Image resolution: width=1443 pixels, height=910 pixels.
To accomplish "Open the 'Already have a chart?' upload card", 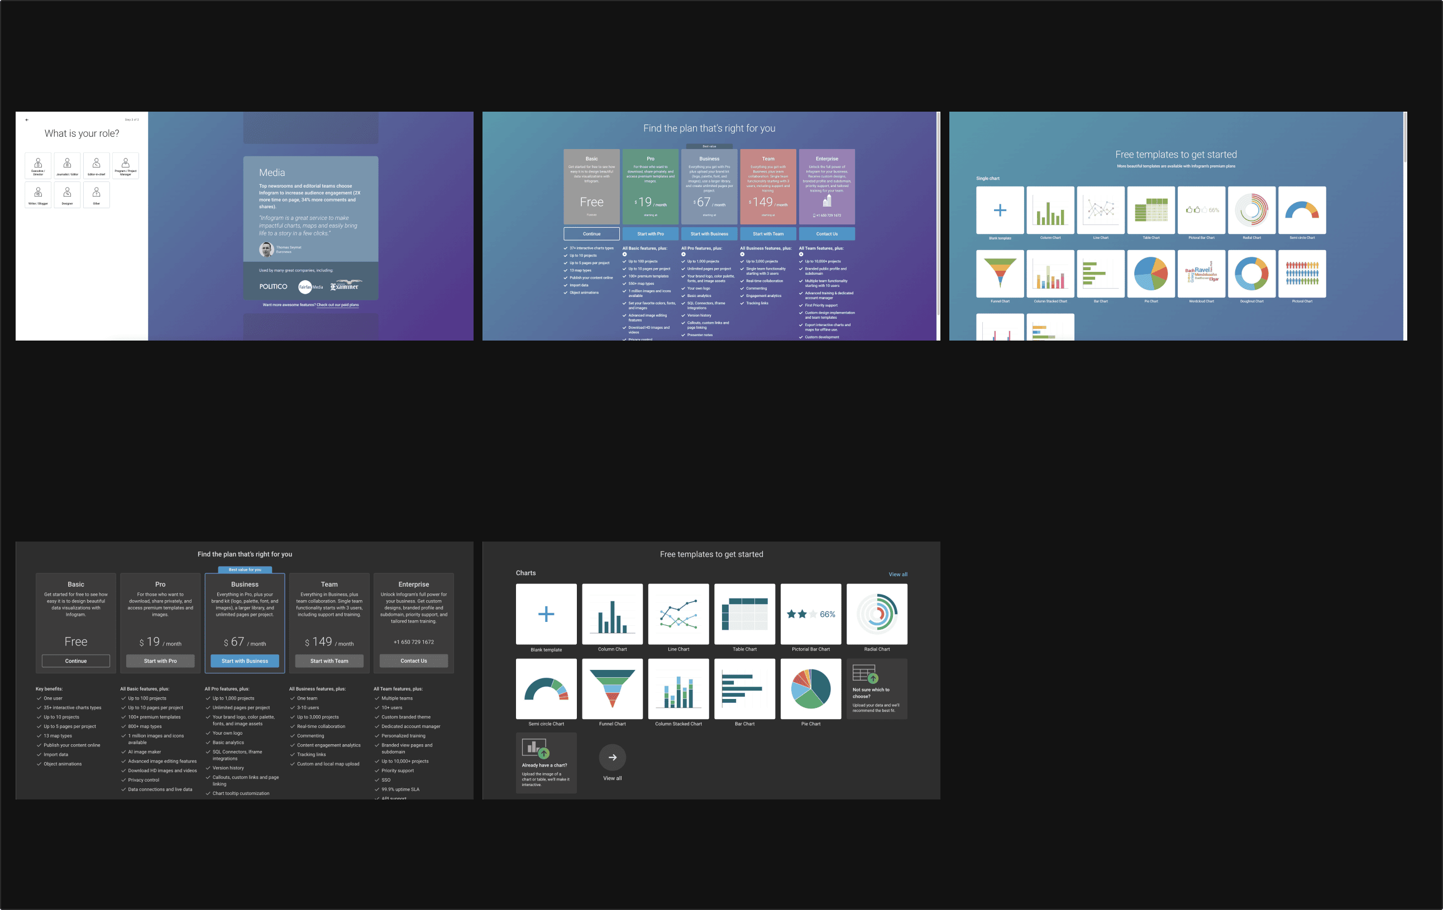I will coord(546,763).
